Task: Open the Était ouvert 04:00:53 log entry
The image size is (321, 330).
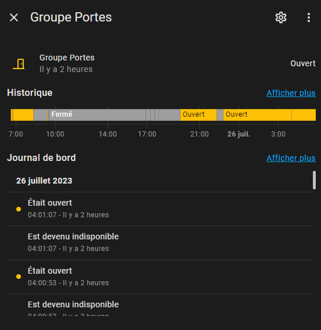Action: [160, 277]
